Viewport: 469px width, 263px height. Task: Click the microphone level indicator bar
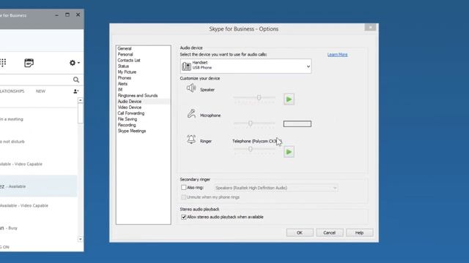298,123
